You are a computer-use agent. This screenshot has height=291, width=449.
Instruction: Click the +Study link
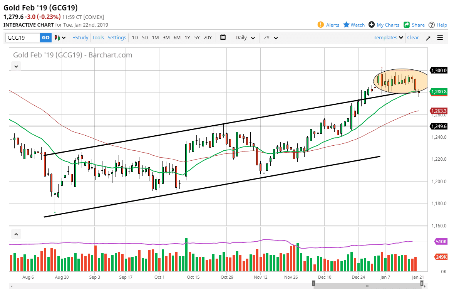coord(80,37)
